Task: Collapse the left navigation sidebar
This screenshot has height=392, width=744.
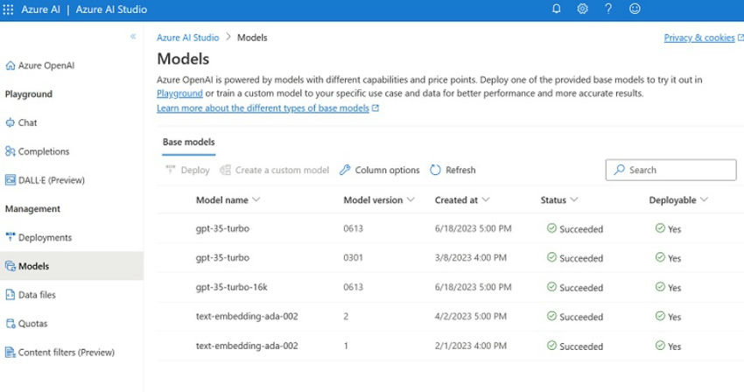Action: point(133,37)
